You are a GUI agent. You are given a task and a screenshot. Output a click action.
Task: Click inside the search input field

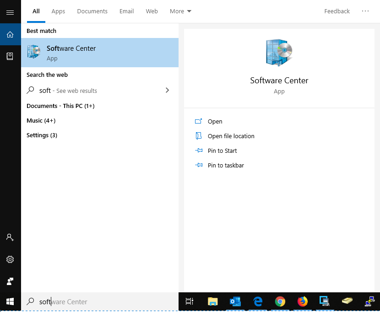pos(92,302)
